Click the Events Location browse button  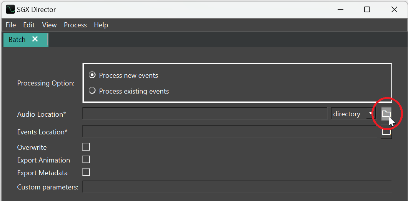(386, 132)
